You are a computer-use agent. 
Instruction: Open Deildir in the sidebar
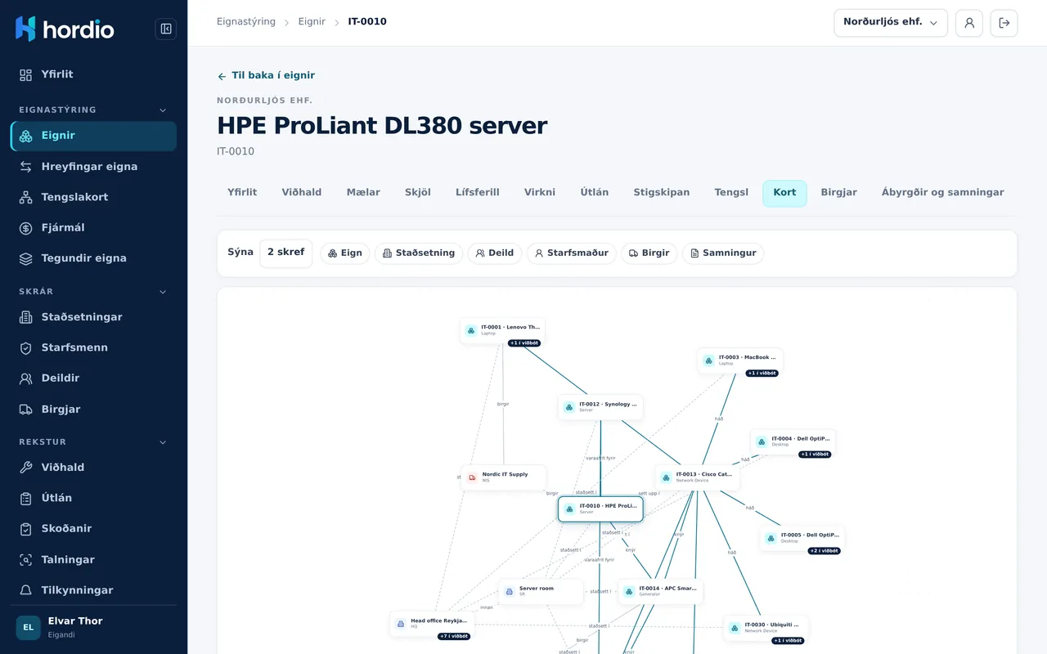pos(93,379)
